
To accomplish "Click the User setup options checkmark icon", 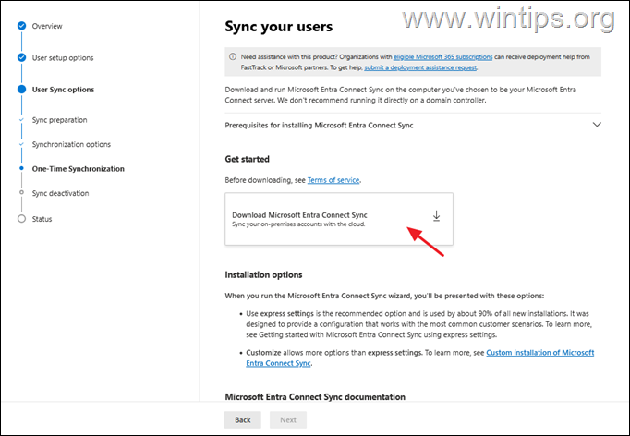I will [x=21, y=57].
